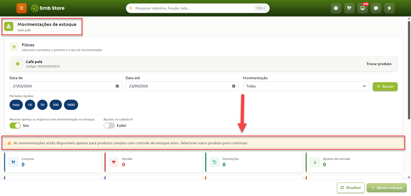Click the Smb Store logo
This screenshot has width=411, height=196.
(x=48, y=8)
